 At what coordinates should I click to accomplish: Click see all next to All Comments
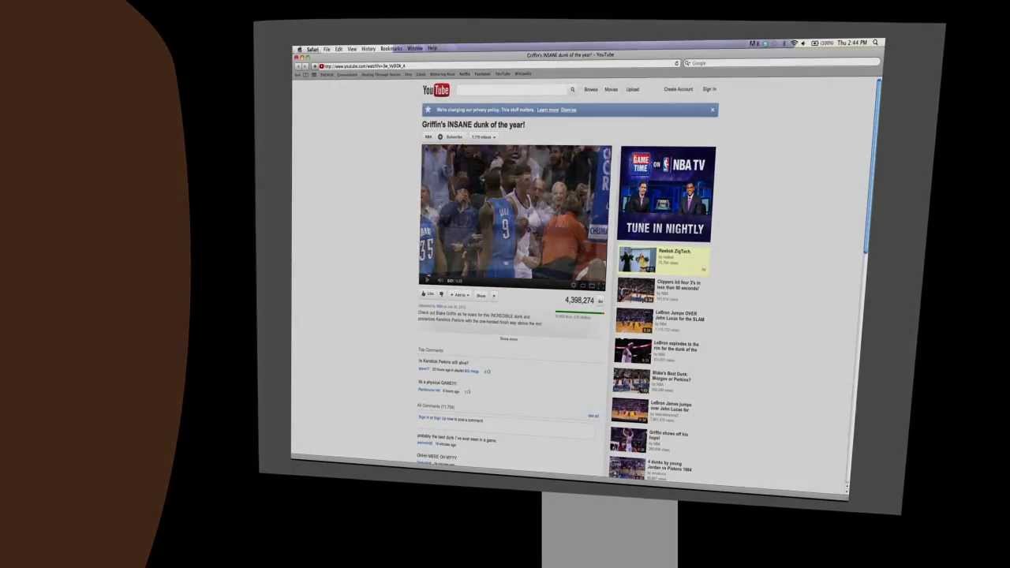coord(593,416)
